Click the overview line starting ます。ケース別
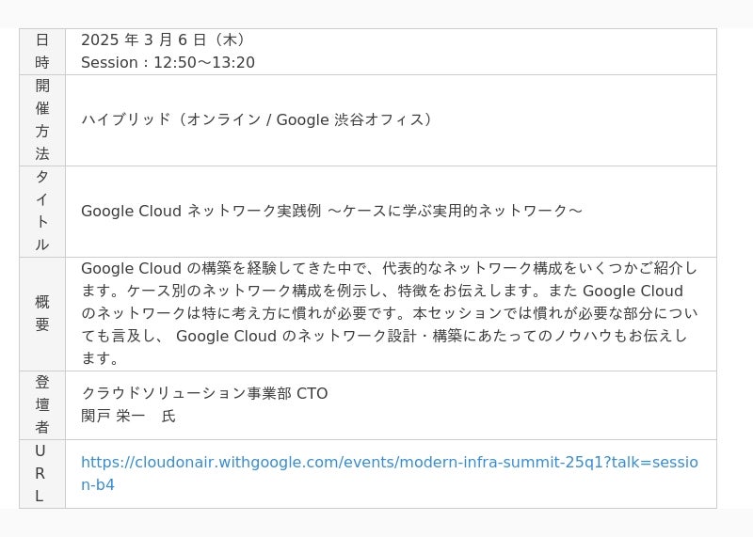This screenshot has width=753, height=537. pyautogui.click(x=382, y=291)
